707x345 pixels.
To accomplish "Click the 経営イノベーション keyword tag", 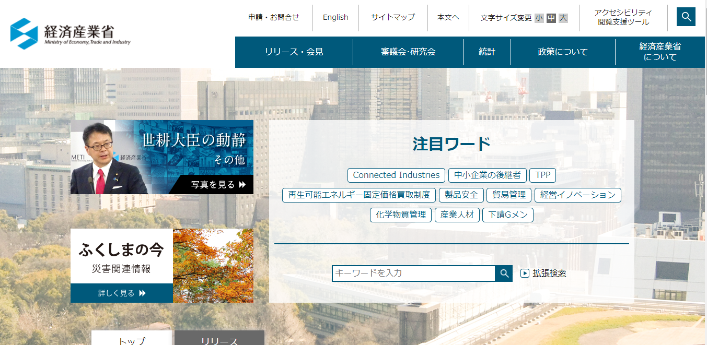I will click(578, 195).
